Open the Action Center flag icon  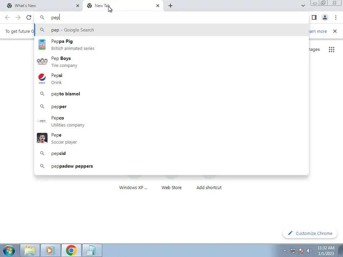301,251
